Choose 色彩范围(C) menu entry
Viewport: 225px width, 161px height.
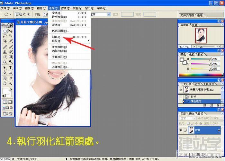(69, 31)
